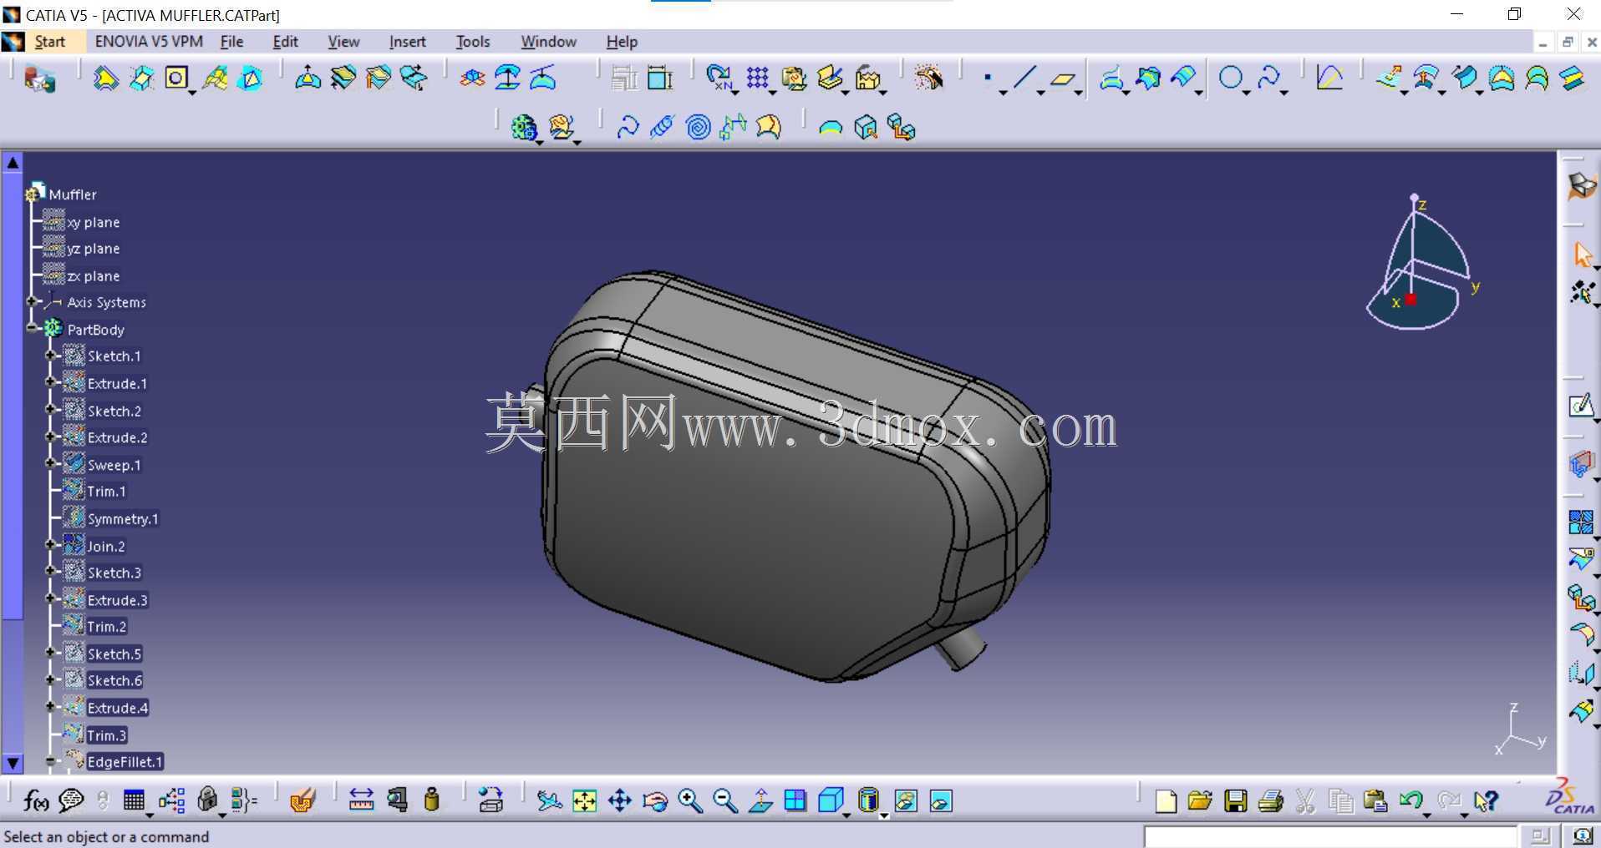This screenshot has width=1601, height=848.
Task: Open the Window menu
Action: click(548, 42)
